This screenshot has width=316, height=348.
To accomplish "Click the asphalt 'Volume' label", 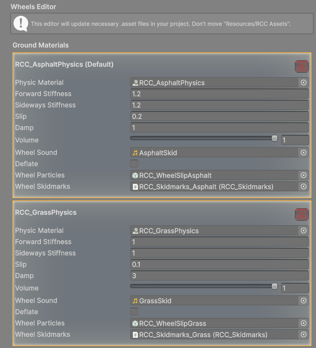I will [x=27, y=140].
